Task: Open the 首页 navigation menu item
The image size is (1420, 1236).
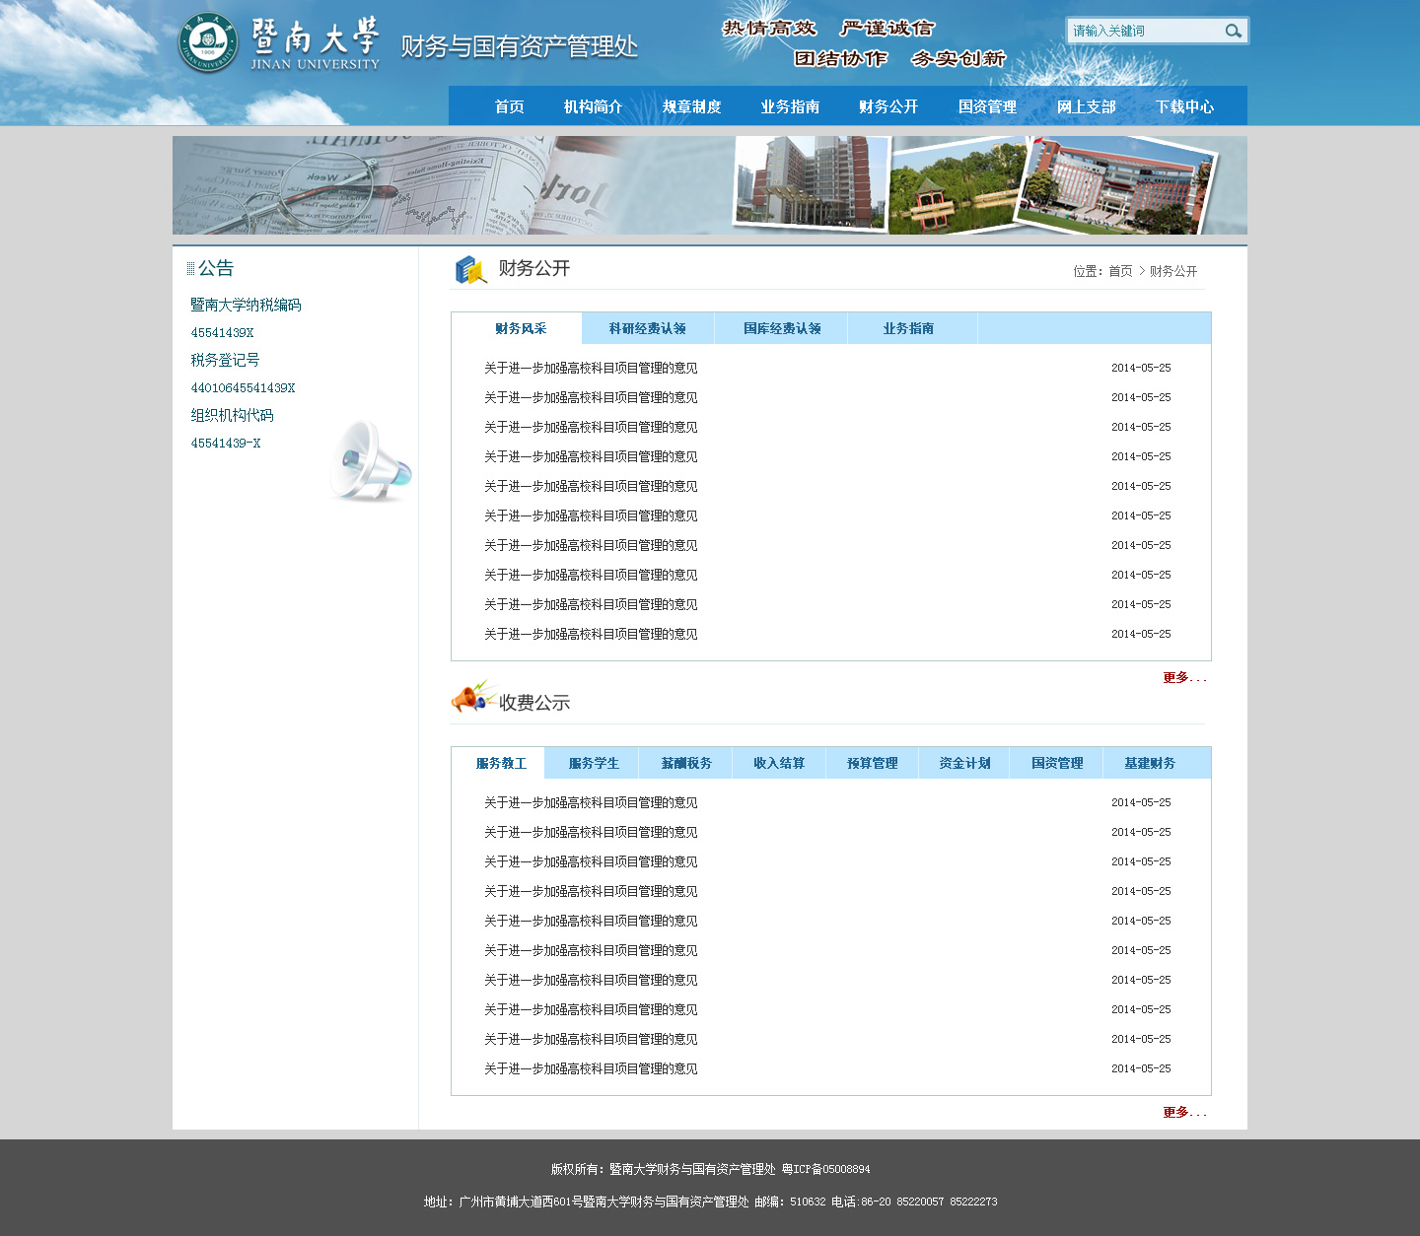Action: point(509,106)
